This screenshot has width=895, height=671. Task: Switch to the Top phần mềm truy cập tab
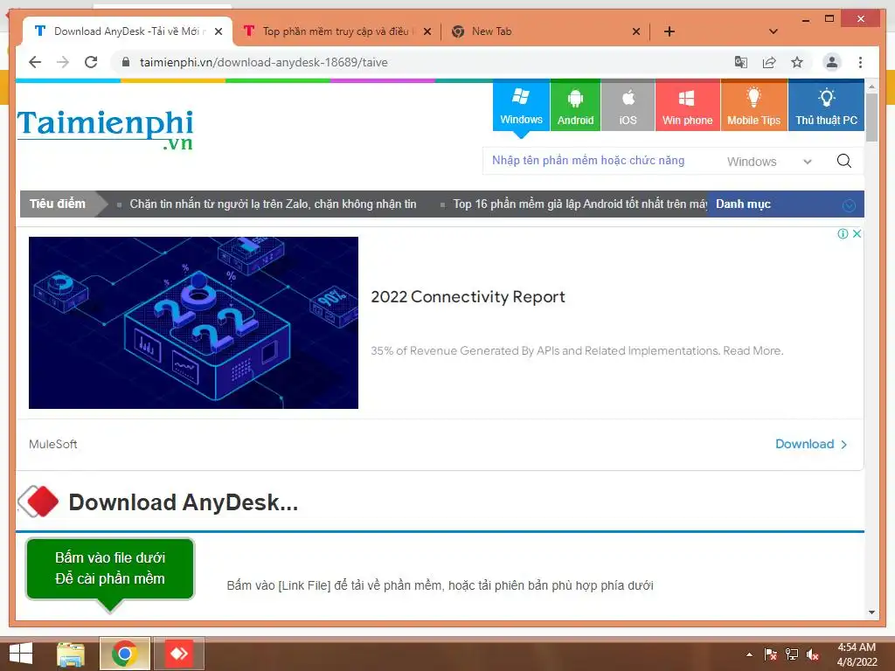(336, 31)
